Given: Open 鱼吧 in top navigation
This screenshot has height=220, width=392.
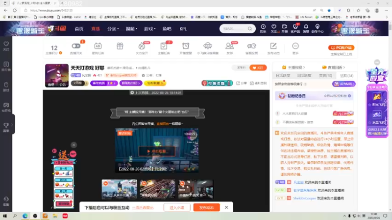Looking at the screenshot, I should [x=167, y=29].
